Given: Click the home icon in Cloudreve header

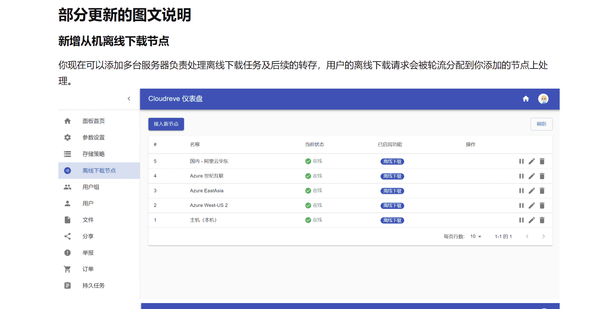Looking at the screenshot, I should pyautogui.click(x=526, y=99).
